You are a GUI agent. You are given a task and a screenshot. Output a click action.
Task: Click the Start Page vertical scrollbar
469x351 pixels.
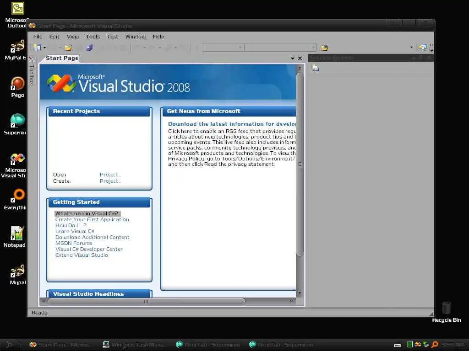pyautogui.click(x=300, y=164)
